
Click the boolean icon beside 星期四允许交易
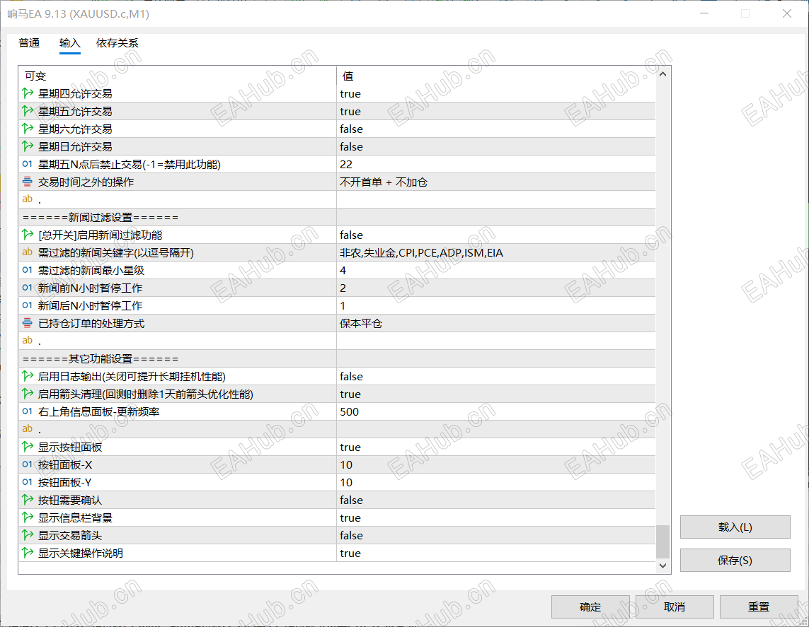[28, 93]
